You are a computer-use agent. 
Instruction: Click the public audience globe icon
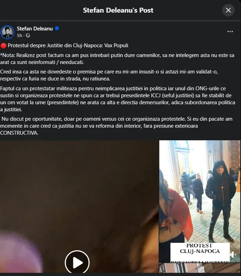[28, 35]
